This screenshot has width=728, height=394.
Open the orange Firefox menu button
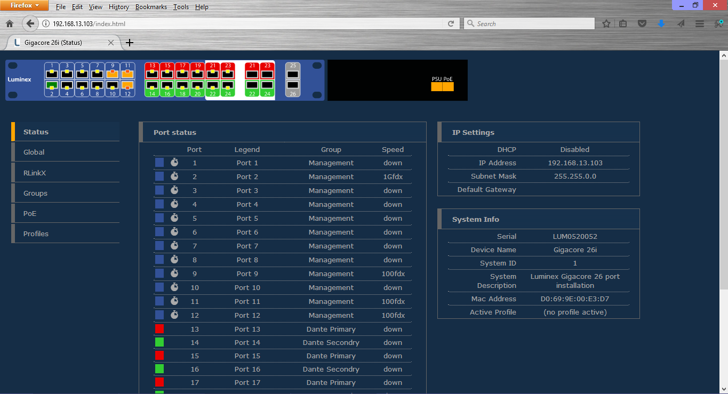point(25,5)
